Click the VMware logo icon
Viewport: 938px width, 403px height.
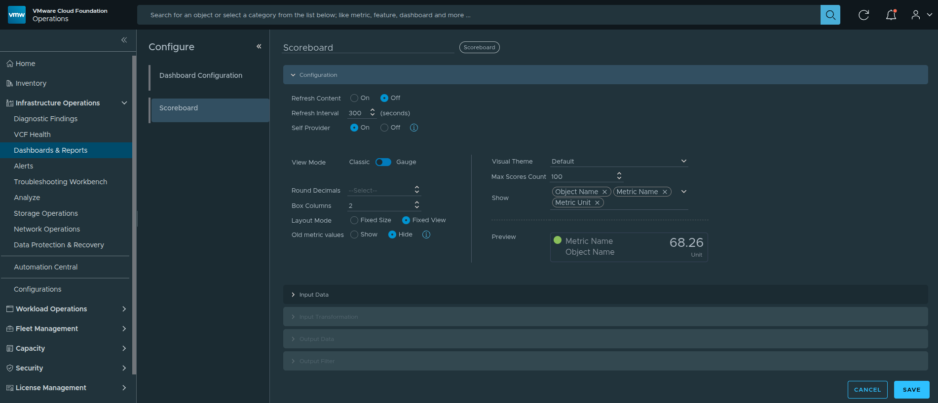(17, 15)
